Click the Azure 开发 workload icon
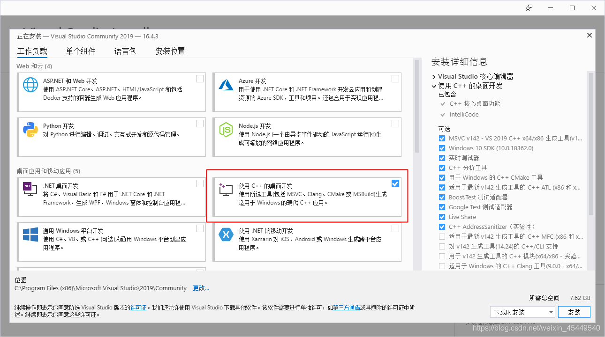Image resolution: width=605 pixels, height=337 pixels. (x=226, y=85)
